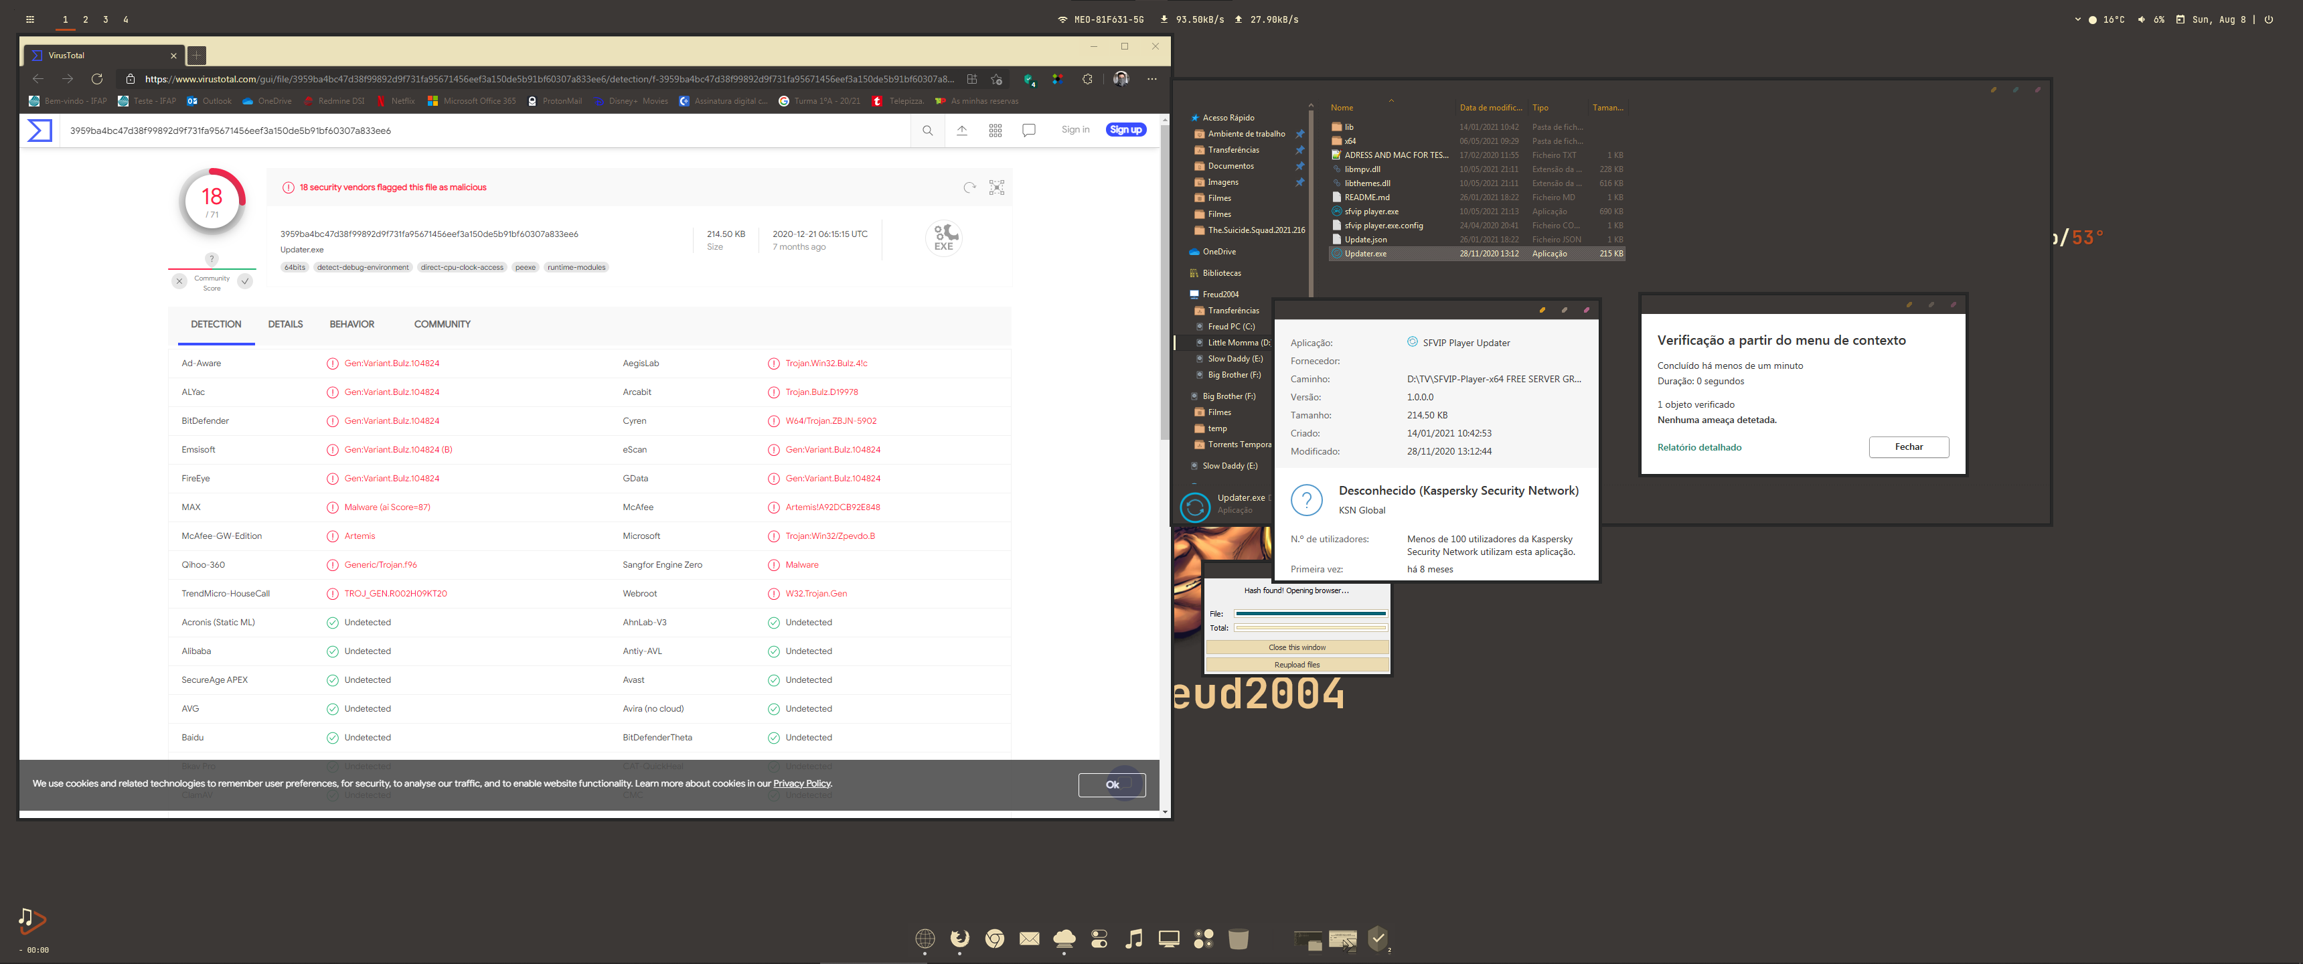This screenshot has height=964, width=2303.
Task: Open the Relatório detalhado link
Action: (1698, 447)
